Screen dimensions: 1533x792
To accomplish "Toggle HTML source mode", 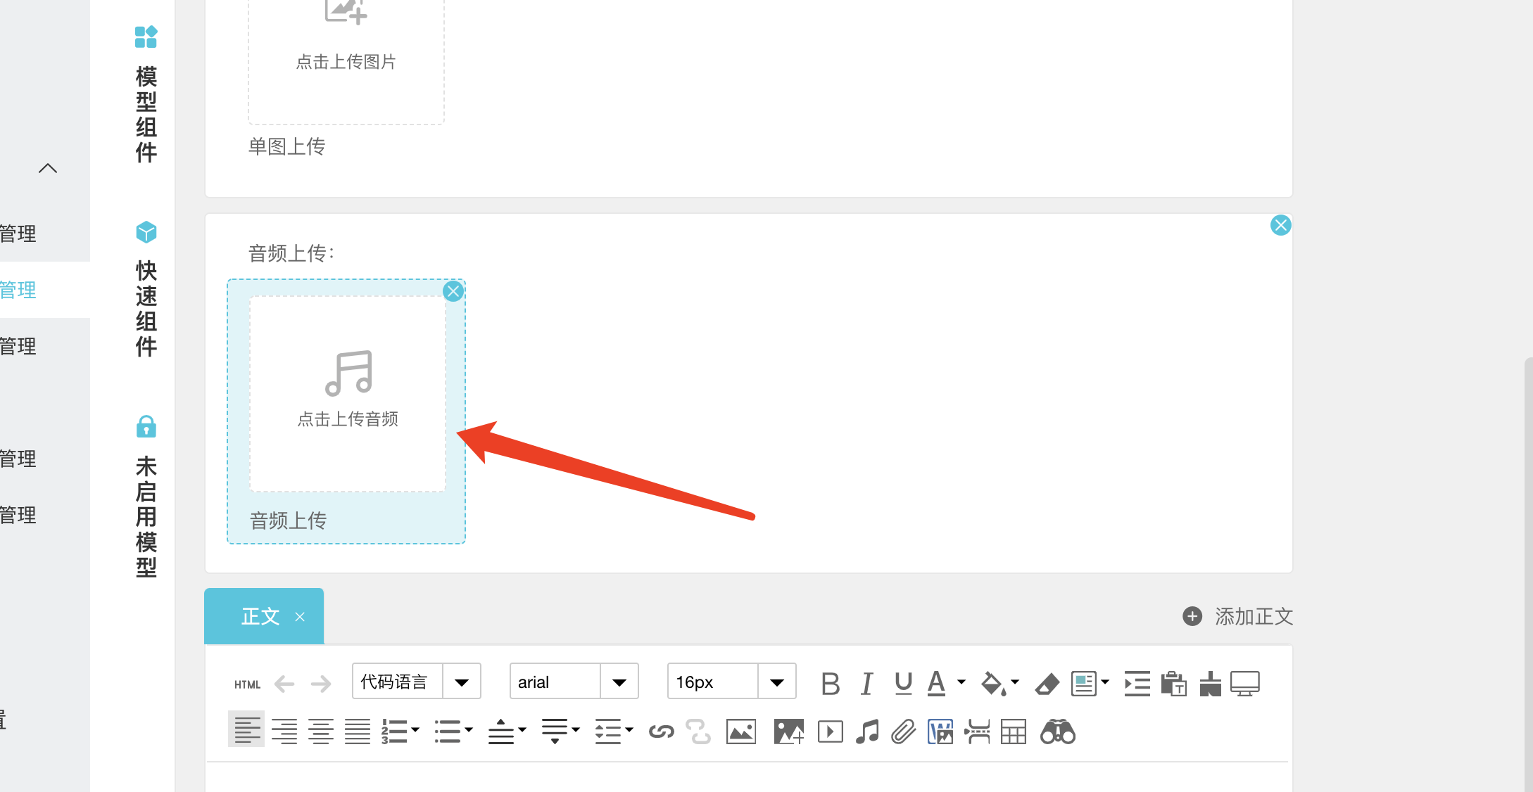I will (x=247, y=684).
